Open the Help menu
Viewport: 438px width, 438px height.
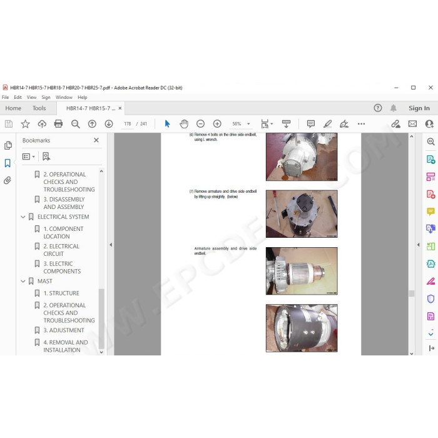click(x=83, y=97)
